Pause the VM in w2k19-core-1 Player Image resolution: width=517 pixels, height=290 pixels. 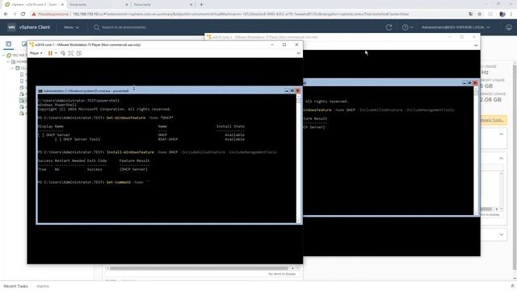50,53
